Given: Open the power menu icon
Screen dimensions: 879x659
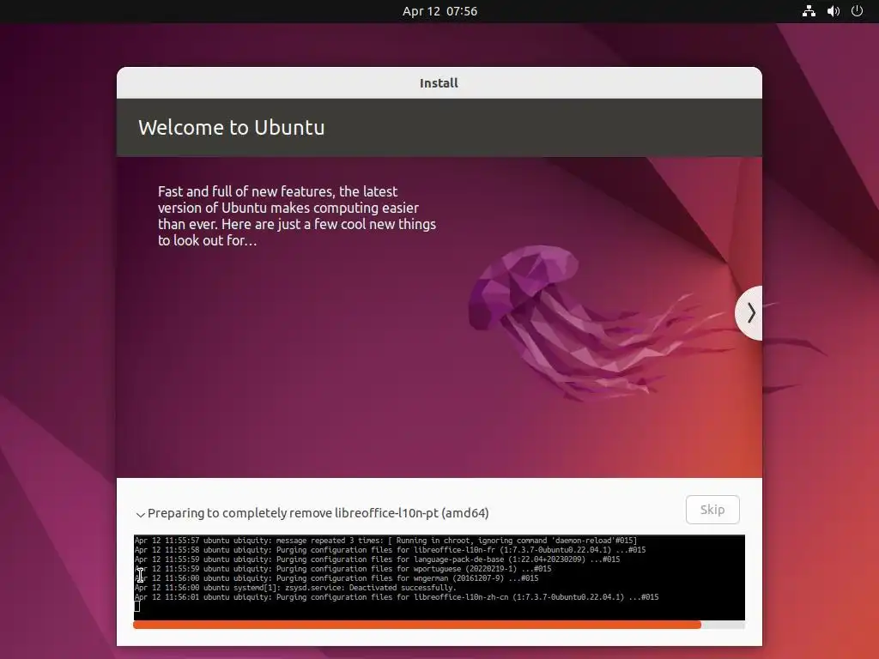Looking at the screenshot, I should coord(857,11).
